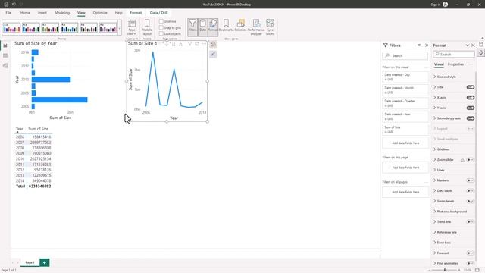Click the format visual brush beside the line chart
485x273 pixels.
pos(213,55)
